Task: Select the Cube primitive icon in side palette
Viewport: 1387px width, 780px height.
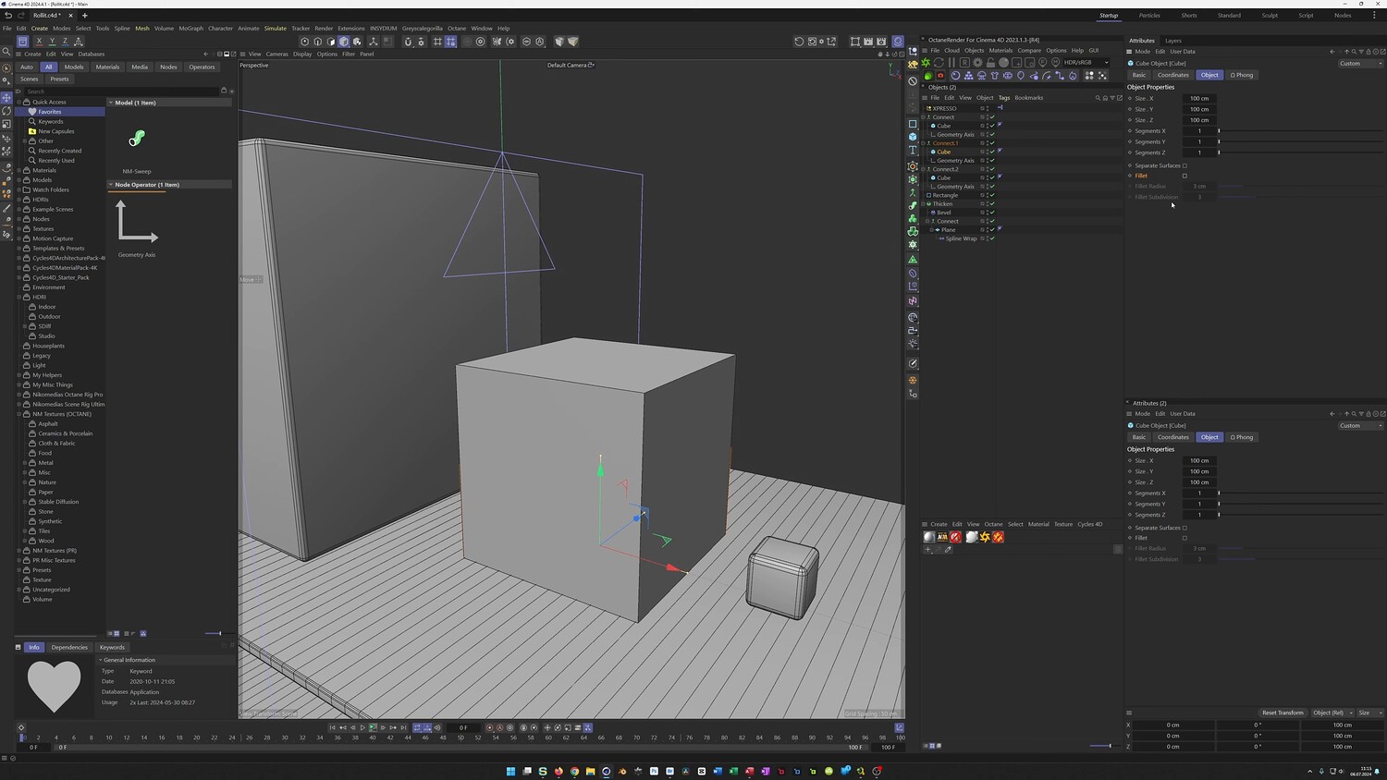Action: pos(913,137)
